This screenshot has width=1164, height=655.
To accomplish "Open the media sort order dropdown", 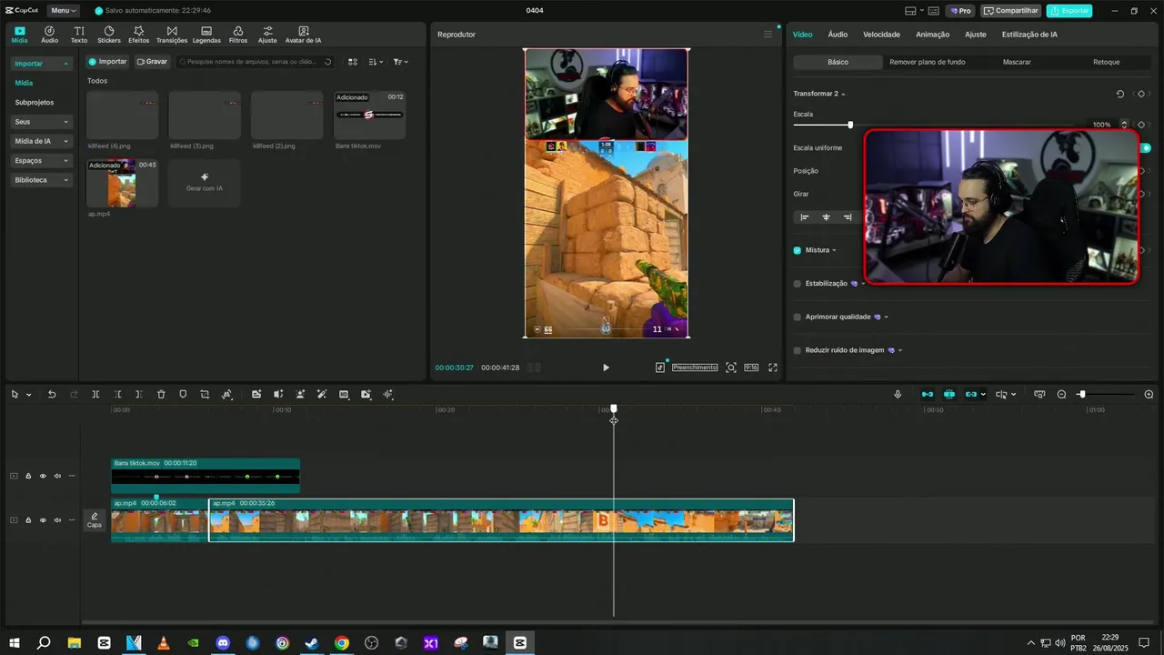I will point(376,62).
